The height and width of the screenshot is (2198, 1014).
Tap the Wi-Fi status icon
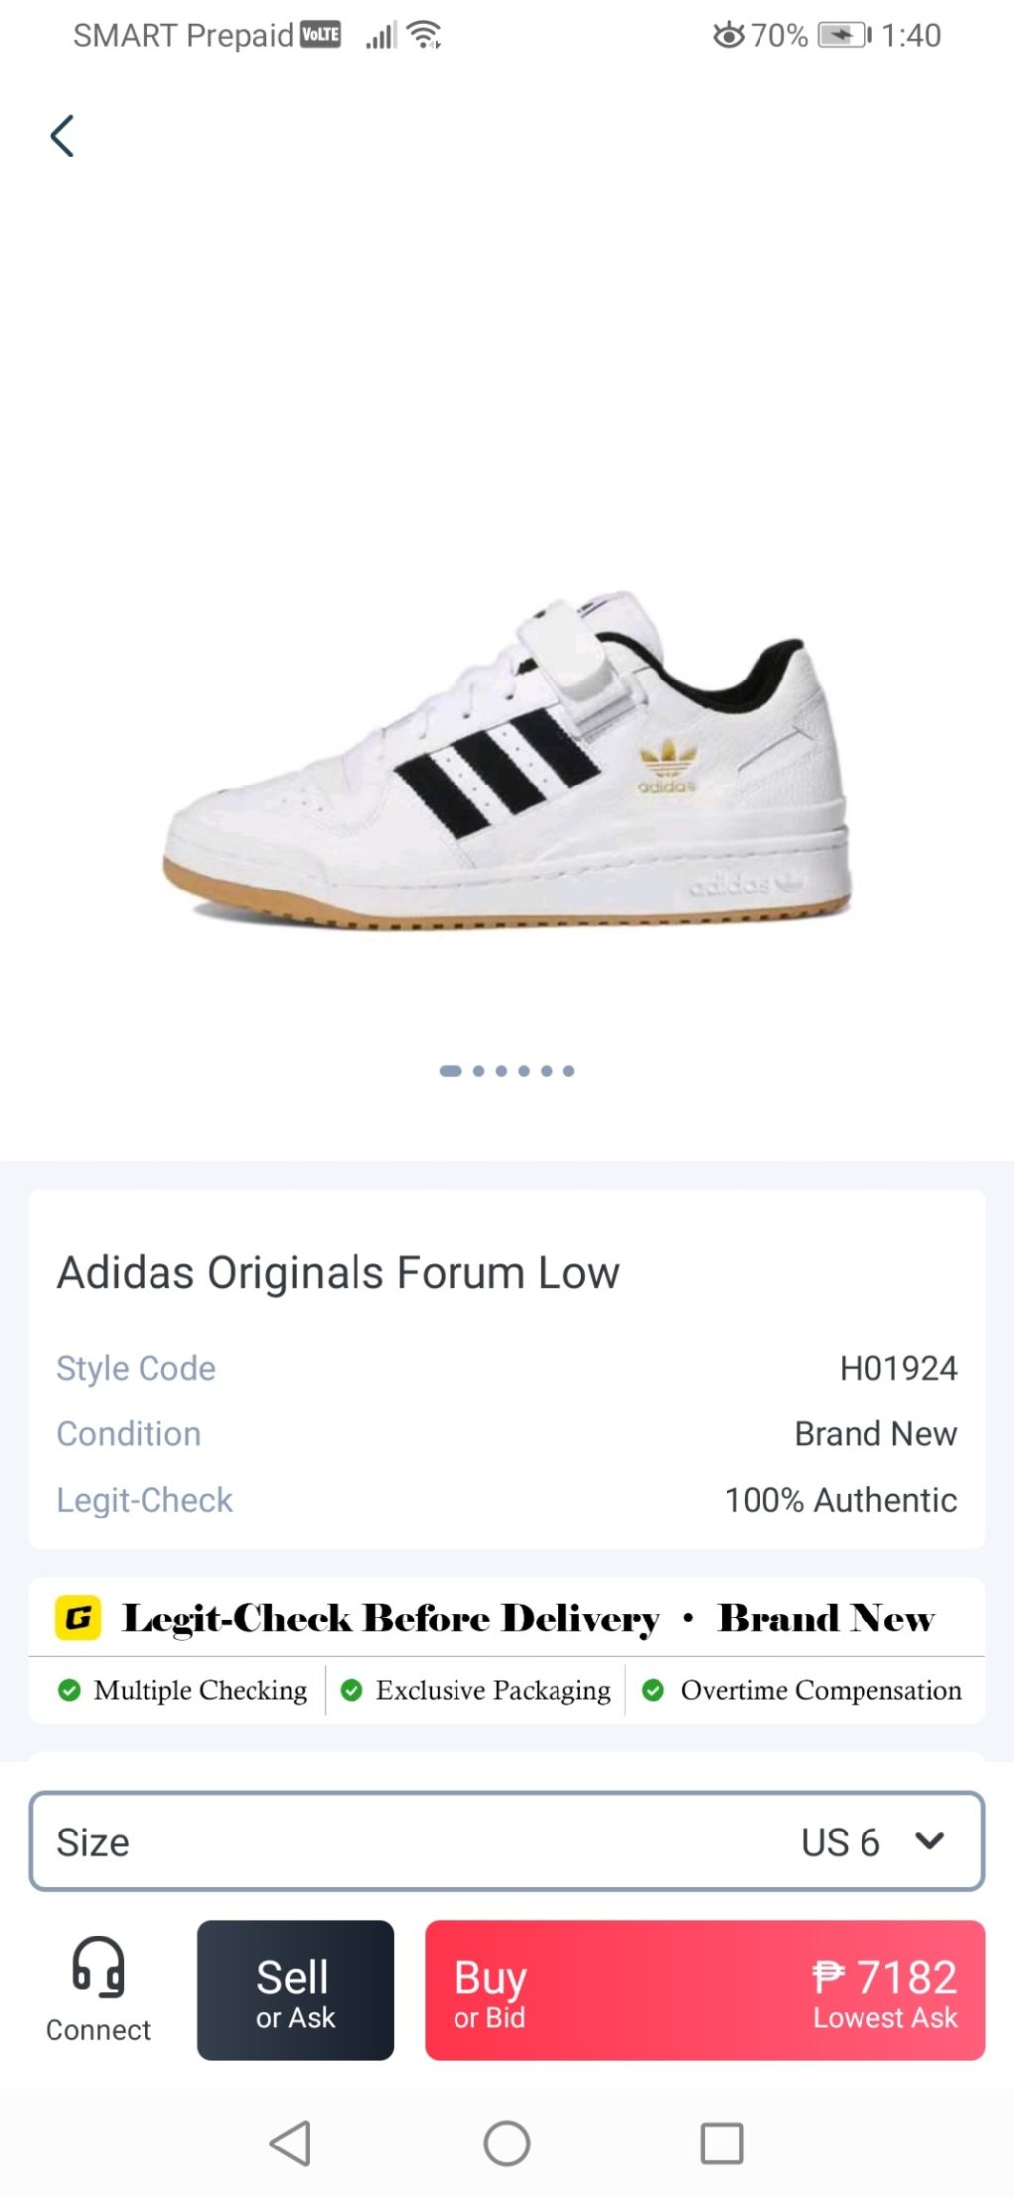(425, 35)
